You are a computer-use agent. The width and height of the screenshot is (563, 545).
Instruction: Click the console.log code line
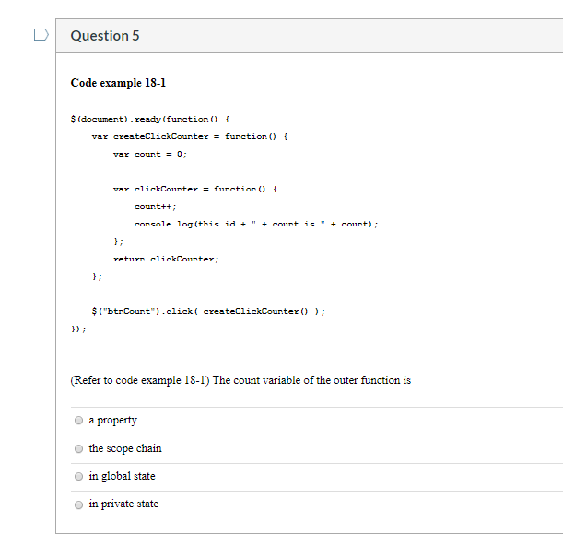click(x=256, y=224)
